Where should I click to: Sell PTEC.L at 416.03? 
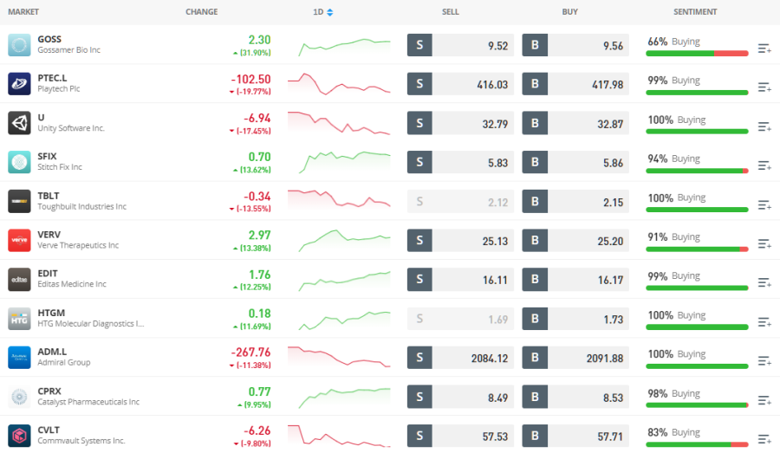click(461, 84)
